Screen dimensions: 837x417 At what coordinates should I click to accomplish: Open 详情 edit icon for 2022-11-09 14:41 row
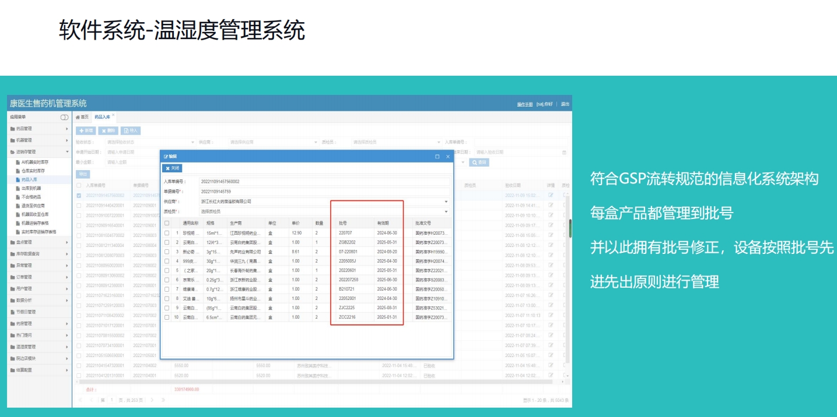tap(551, 206)
